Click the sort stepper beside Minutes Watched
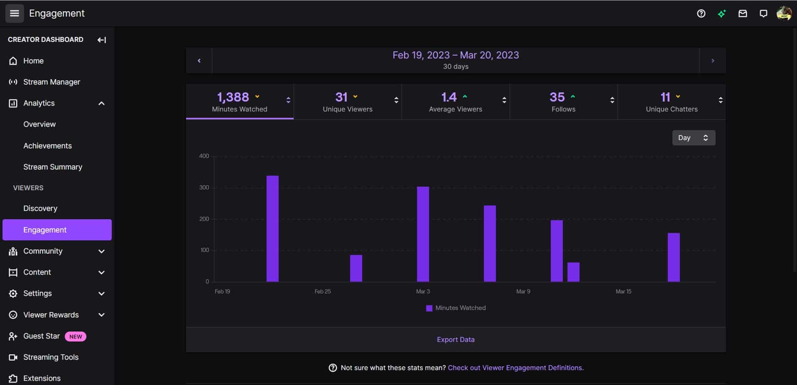Viewport: 797px width, 385px height. tap(288, 100)
